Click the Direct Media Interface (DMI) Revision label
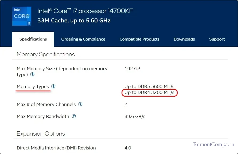 pos(56,148)
